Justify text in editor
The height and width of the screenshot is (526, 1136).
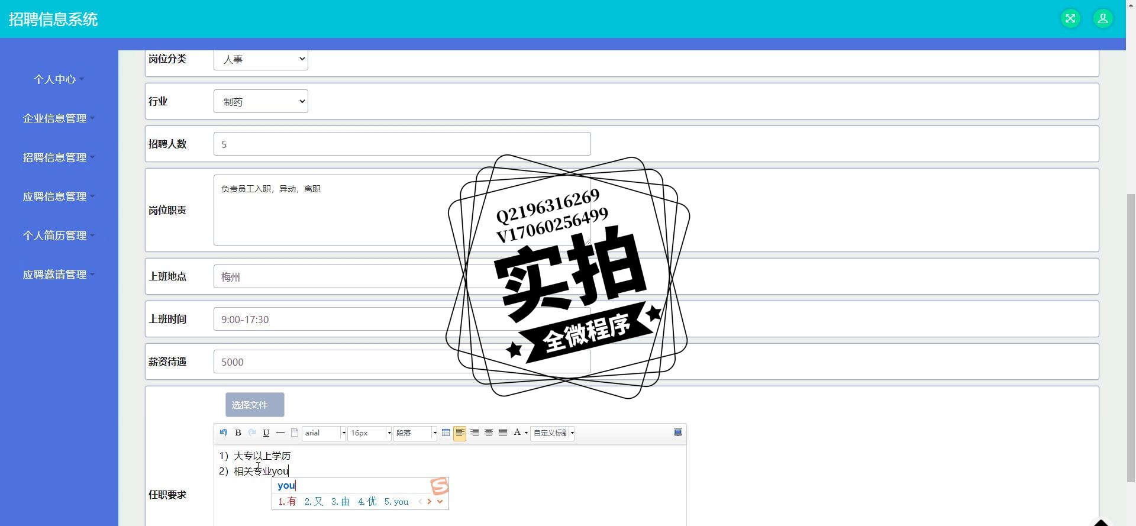[x=503, y=433]
